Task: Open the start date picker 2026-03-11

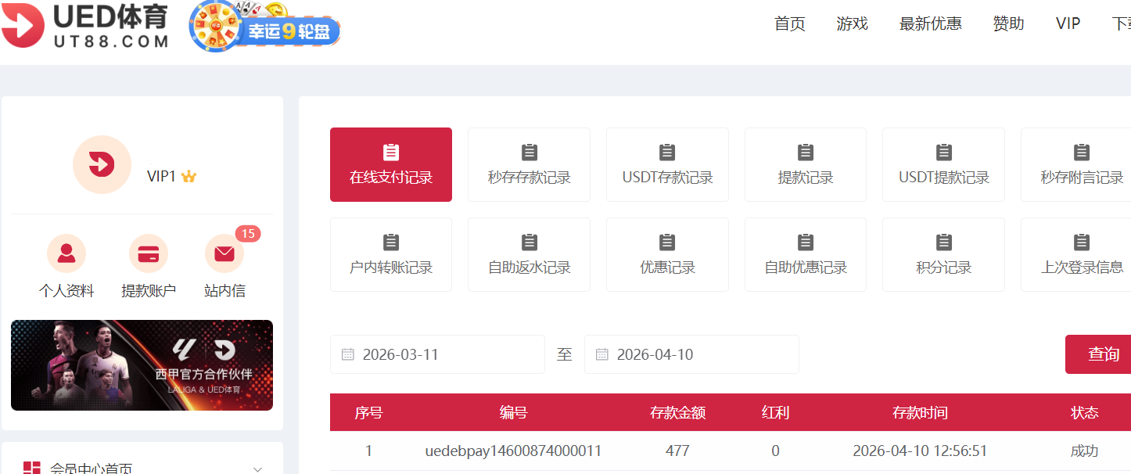Action: [437, 354]
